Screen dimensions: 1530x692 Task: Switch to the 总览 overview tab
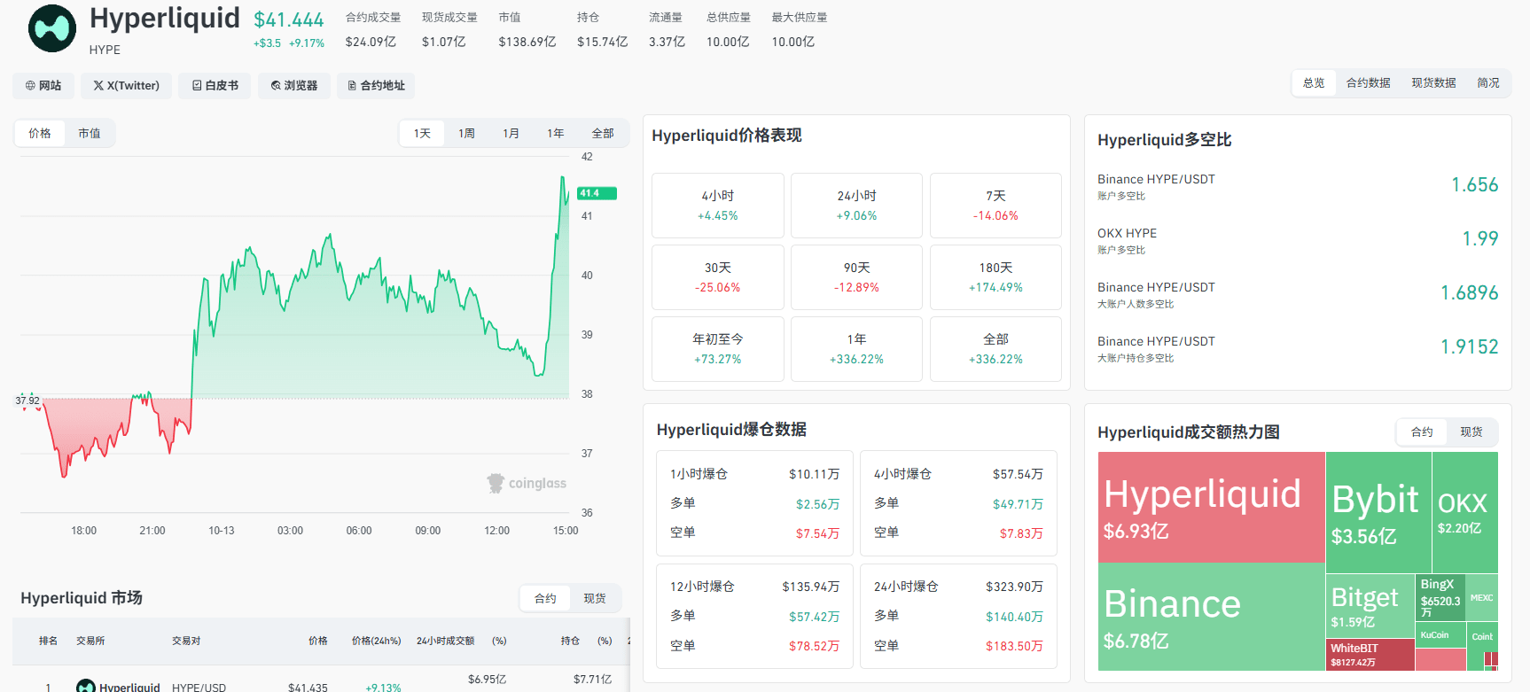tap(1314, 83)
